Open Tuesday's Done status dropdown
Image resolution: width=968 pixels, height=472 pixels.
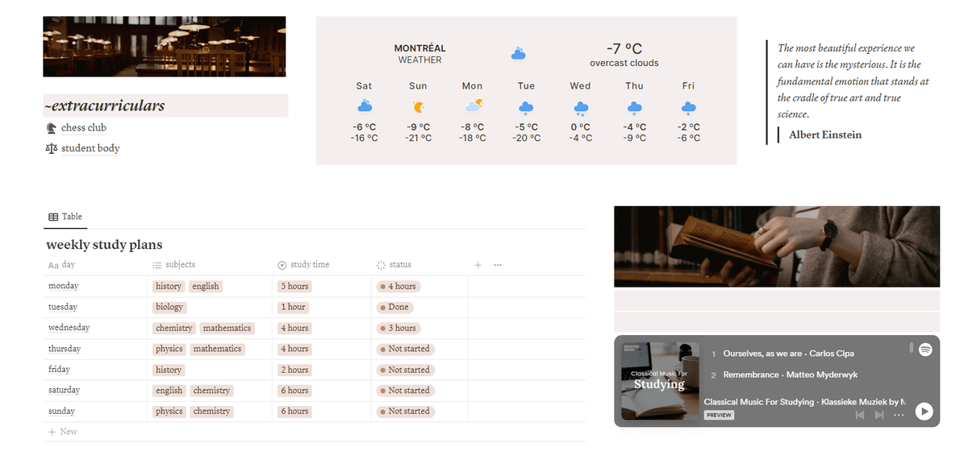394,307
